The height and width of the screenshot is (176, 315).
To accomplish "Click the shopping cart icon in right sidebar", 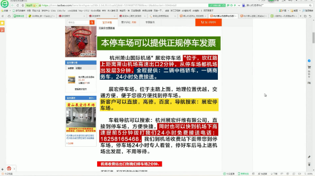I will point(309,67).
